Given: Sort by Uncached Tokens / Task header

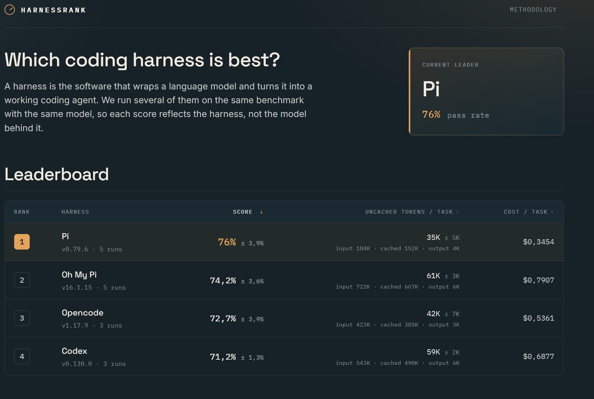Looking at the screenshot, I should (412, 212).
